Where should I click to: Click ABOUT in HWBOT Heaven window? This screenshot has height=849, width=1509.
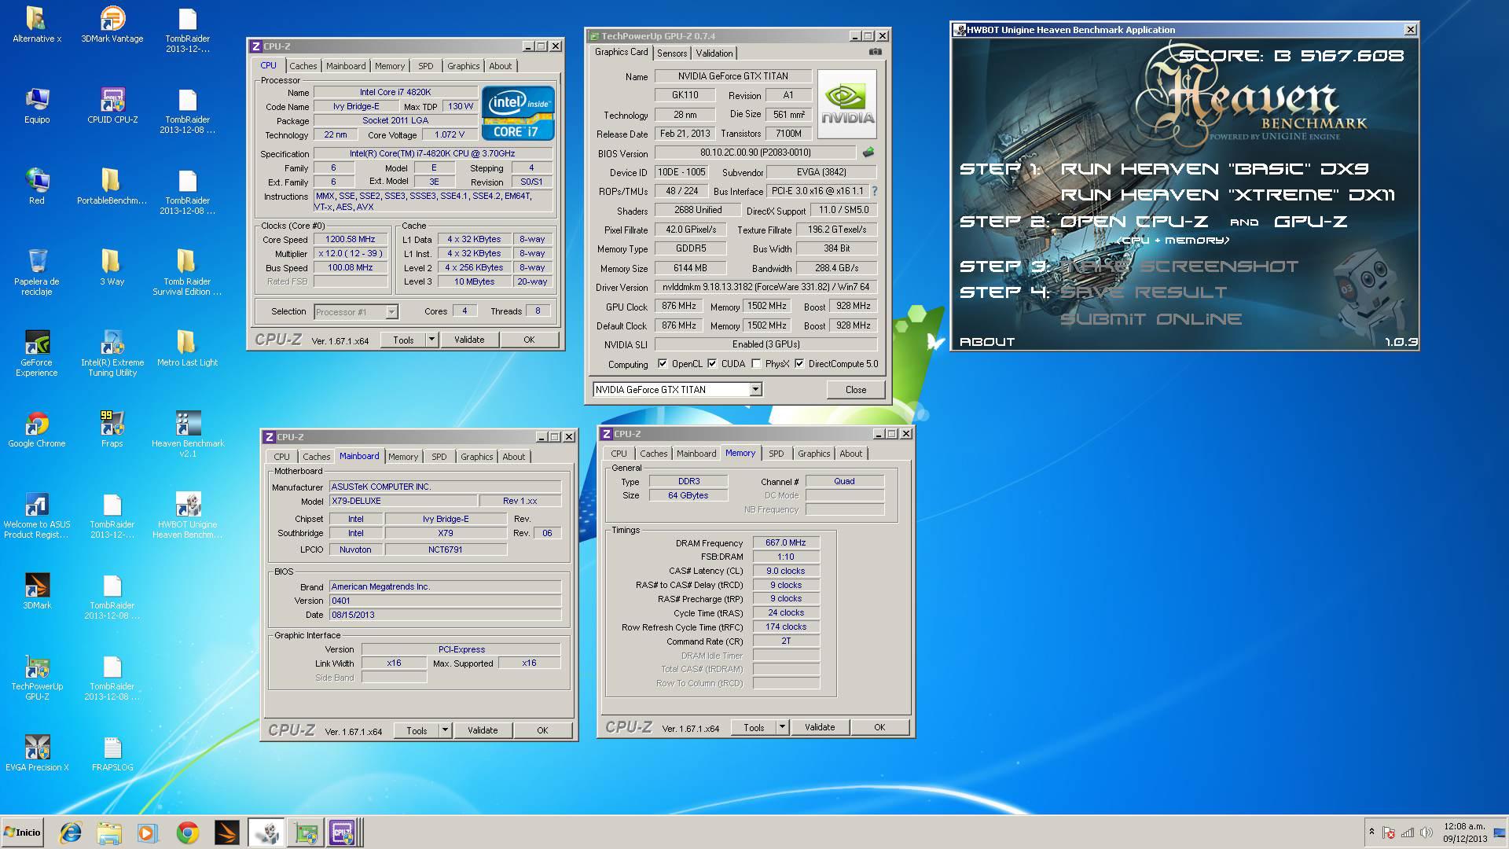pos(987,342)
